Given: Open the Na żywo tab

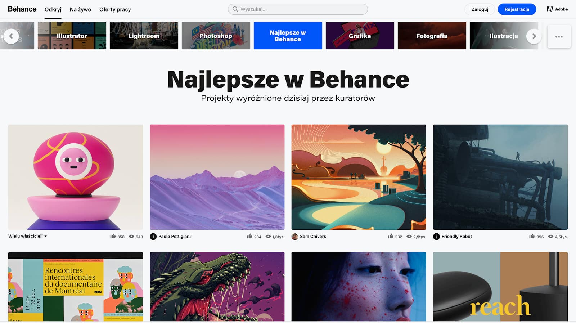Looking at the screenshot, I should point(80,9).
